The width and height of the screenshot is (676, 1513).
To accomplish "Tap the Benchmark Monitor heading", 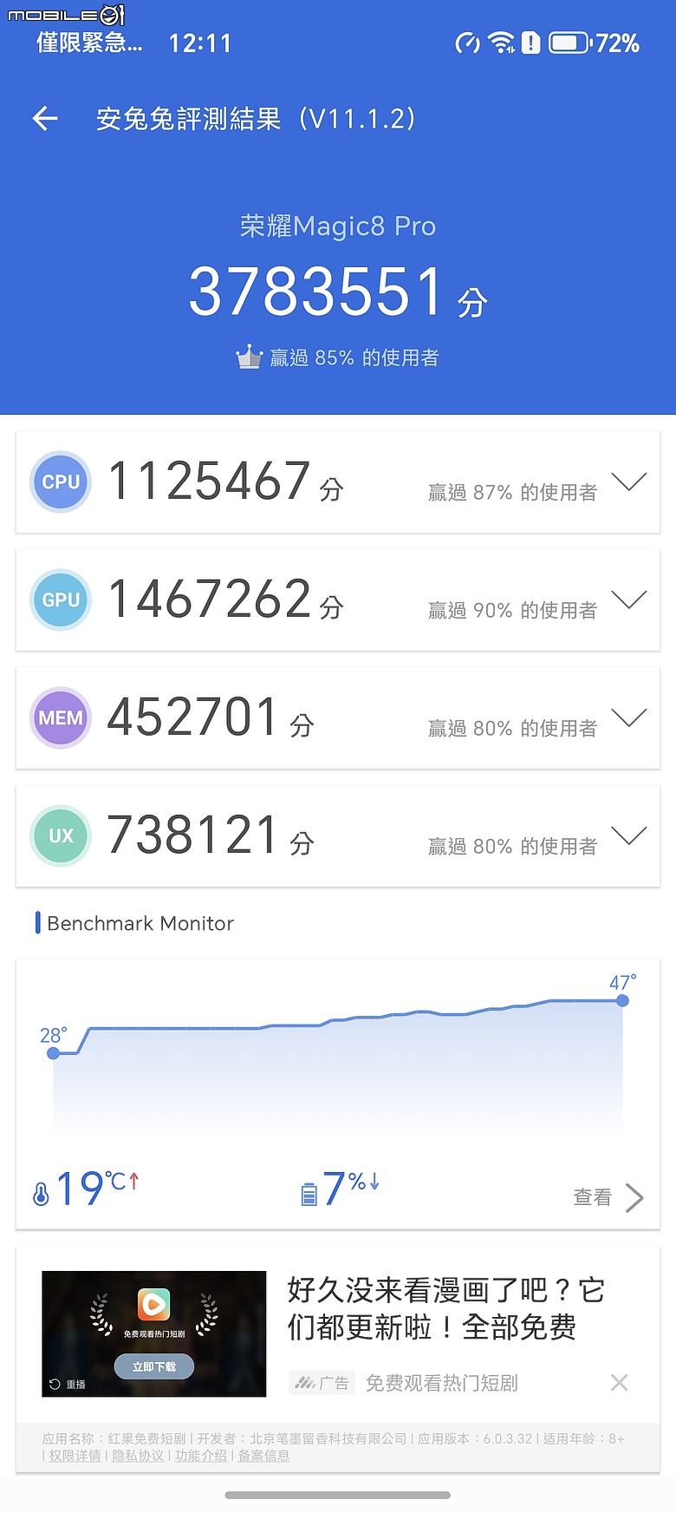I will pos(140,923).
